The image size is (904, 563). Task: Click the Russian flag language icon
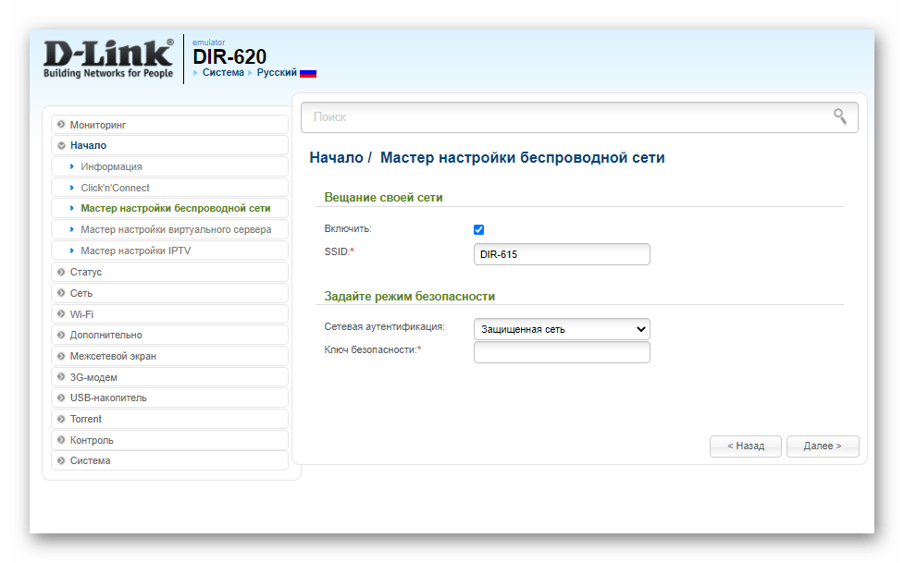tap(308, 73)
